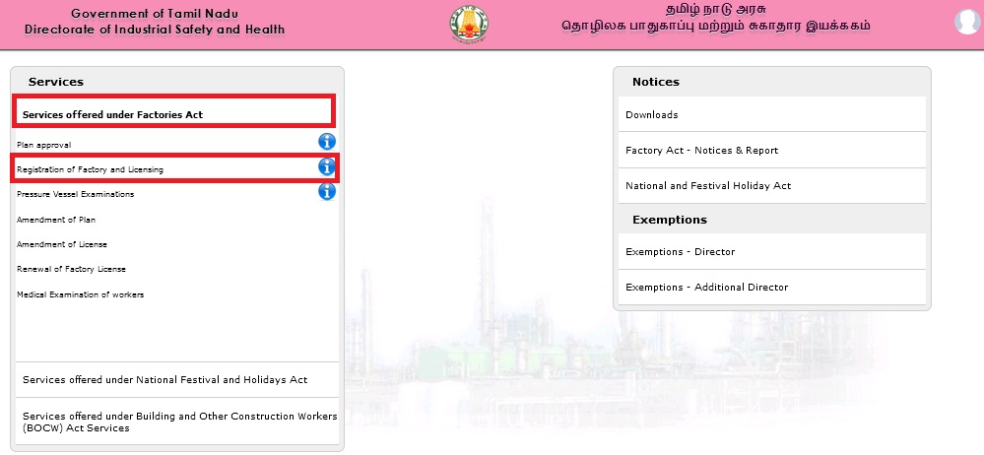The image size is (984, 455).
Task: Expand Services offered under National Festival and Holidays Act
Action: tap(177, 380)
